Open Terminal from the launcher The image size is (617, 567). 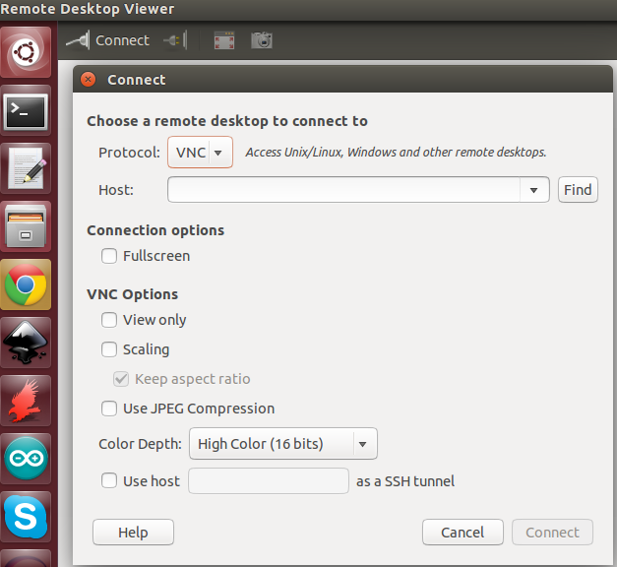pos(26,112)
